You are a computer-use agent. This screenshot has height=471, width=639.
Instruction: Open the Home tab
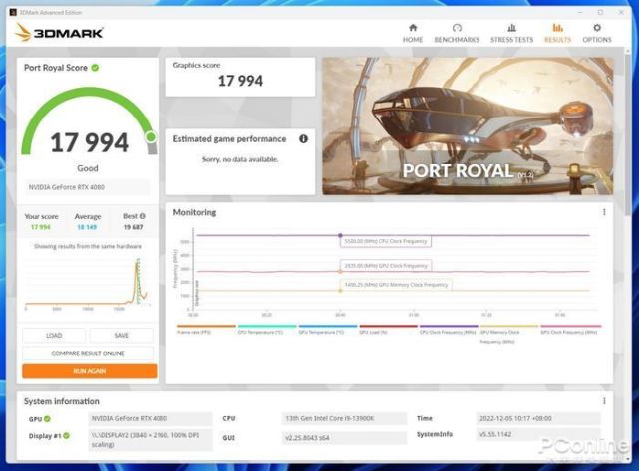click(413, 33)
